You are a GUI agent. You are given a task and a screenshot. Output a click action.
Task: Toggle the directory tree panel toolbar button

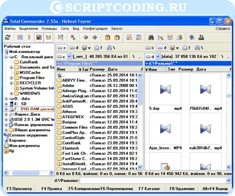tap(48, 37)
